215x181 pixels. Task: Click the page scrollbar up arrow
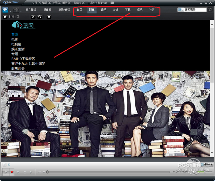[x=212, y=25]
